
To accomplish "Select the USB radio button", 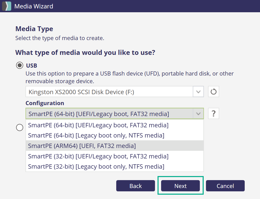I will pos(20,66).
